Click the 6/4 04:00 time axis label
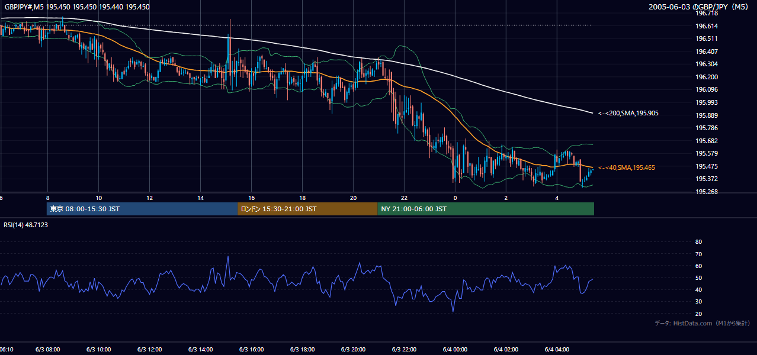The width and height of the screenshot is (757, 355). (x=557, y=349)
